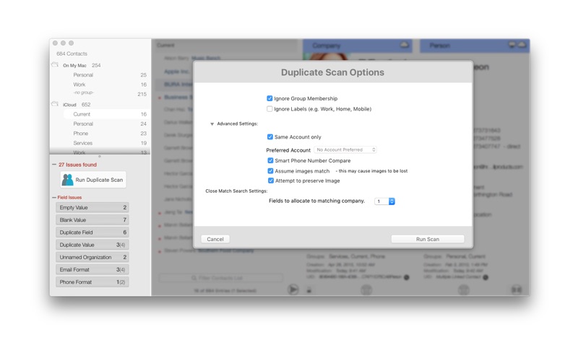Click the play button below contact list
Image resolution: width=578 pixels, height=361 pixels.
(x=293, y=290)
